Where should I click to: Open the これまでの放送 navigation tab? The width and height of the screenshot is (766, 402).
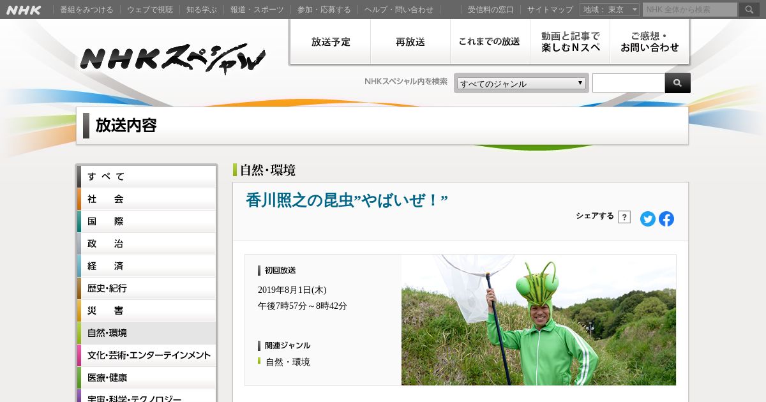(490, 42)
